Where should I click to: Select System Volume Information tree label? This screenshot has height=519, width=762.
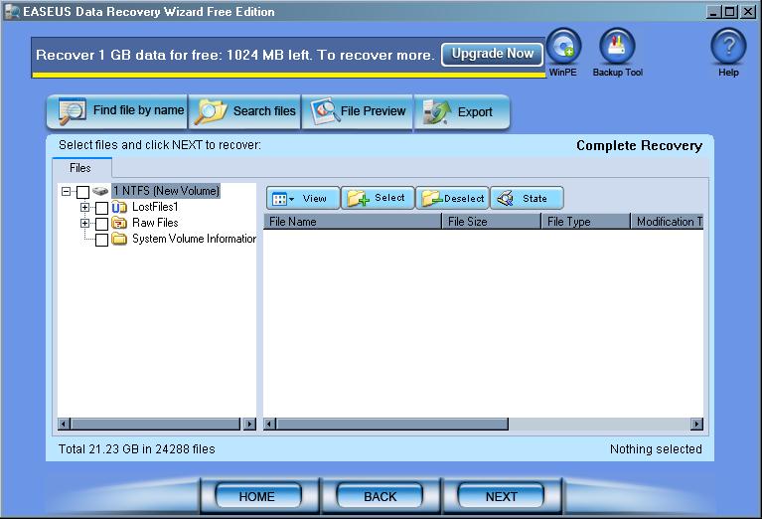pos(194,239)
